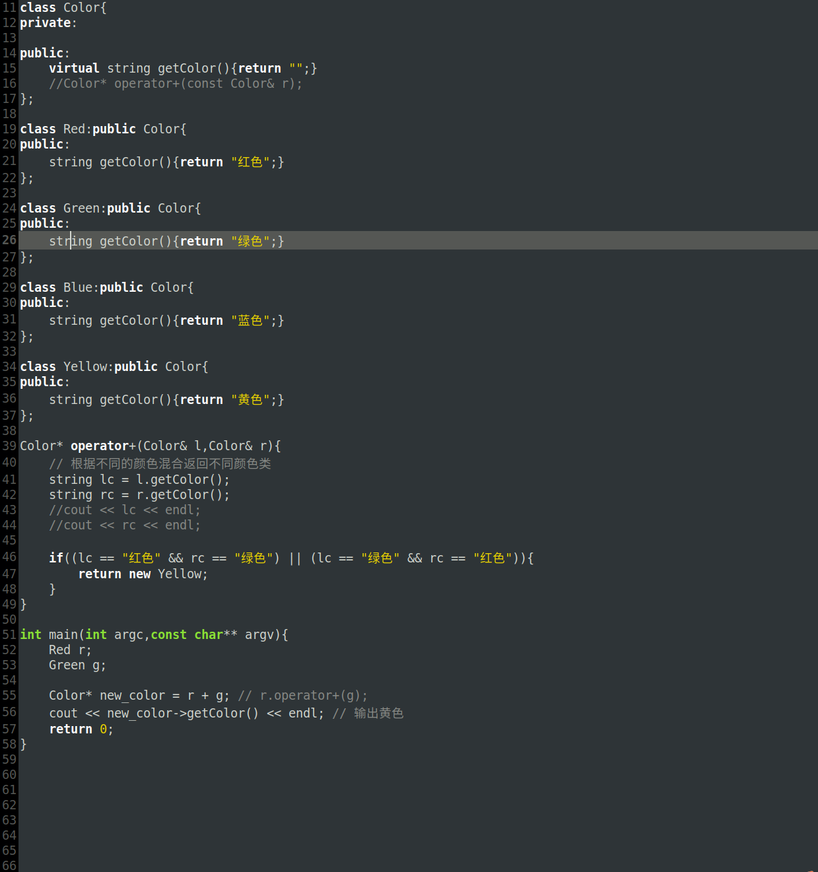Click the text 'class Color{' on line 11

coord(63,8)
